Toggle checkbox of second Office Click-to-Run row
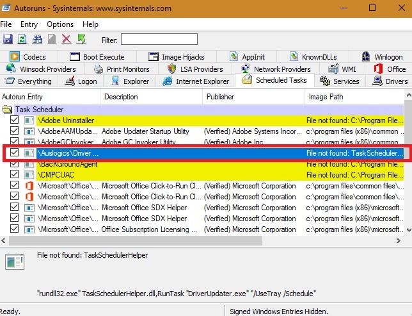412x316 pixels. [15, 196]
